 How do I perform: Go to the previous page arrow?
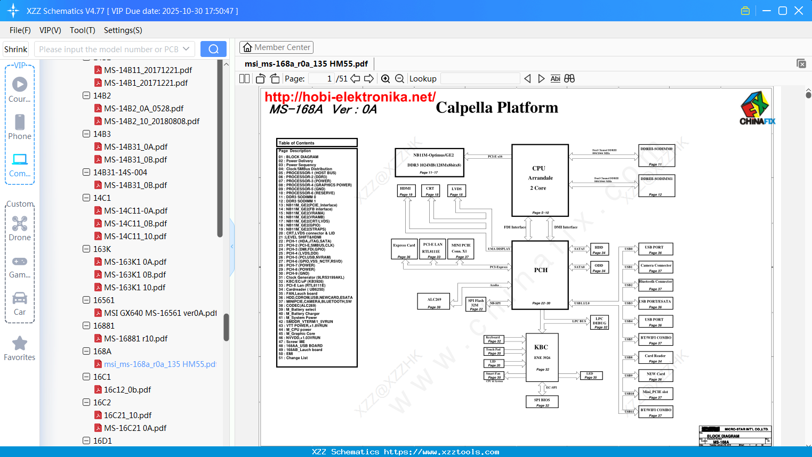(355, 79)
